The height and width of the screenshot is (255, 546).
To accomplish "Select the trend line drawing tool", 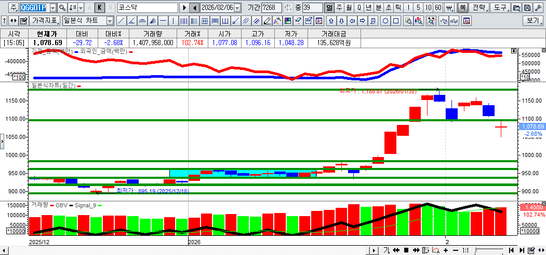I will coord(121,21).
